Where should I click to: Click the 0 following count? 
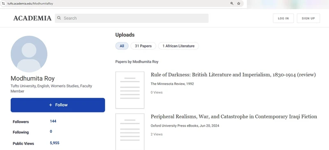[51, 132]
